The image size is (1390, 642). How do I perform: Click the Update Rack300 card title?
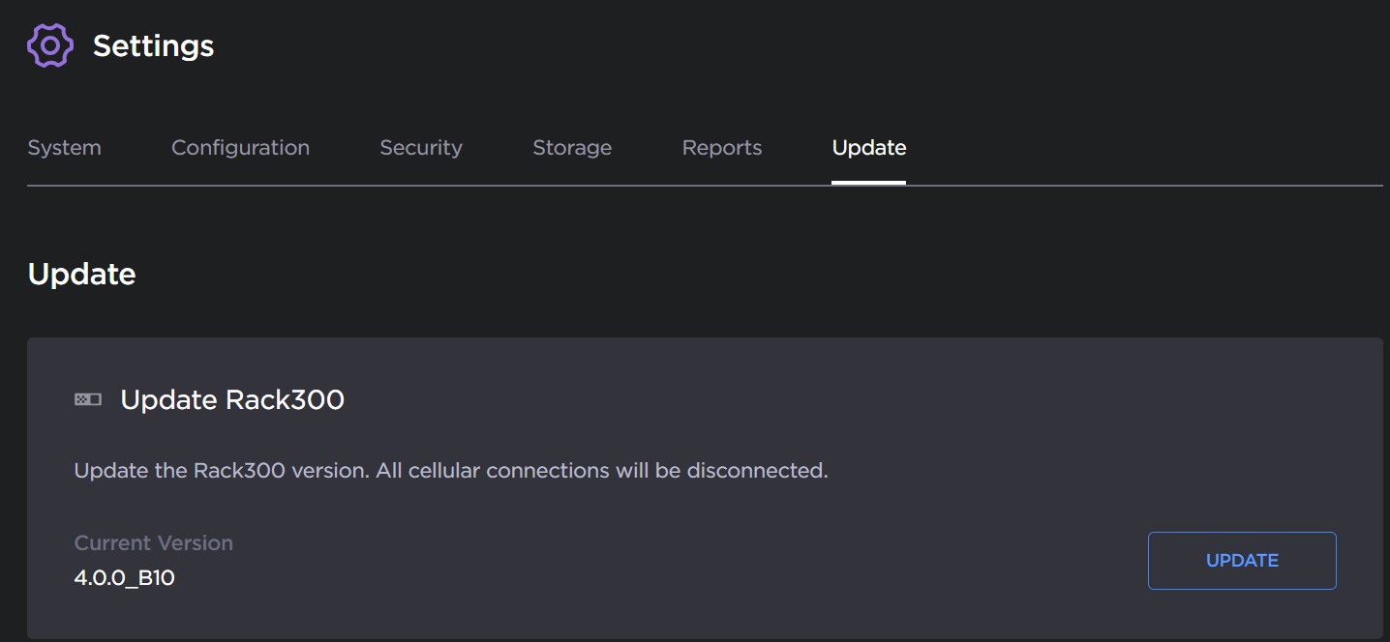pyautogui.click(x=232, y=399)
